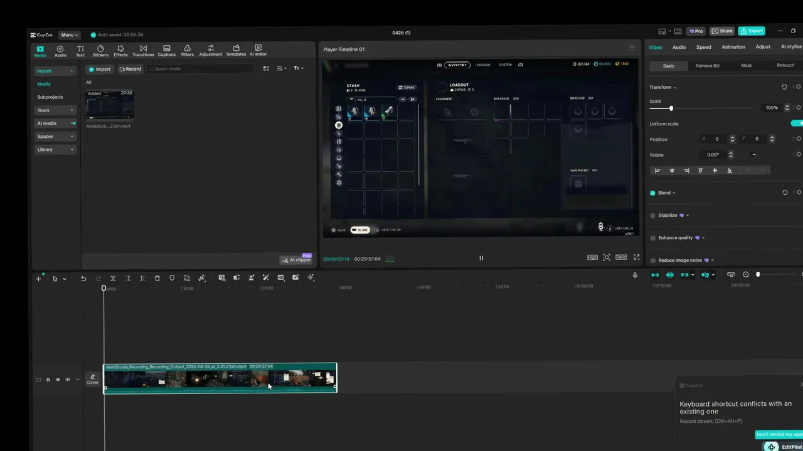Screen dimensions: 803x451
Task: Open the selection tool arrow dropdown
Action: (64, 279)
